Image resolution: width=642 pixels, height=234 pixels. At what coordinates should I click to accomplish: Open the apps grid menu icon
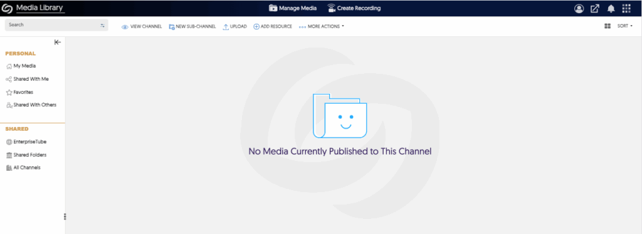[626, 9]
